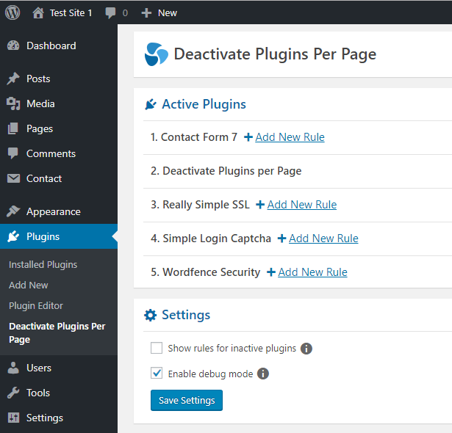Screen dimensions: 452x433
Task: Click the plug icon beside Active Plugins
Action: tap(151, 104)
